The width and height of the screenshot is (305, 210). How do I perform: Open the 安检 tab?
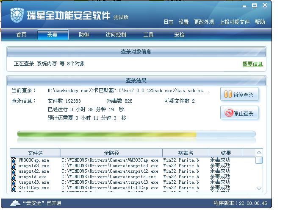[x=179, y=35]
